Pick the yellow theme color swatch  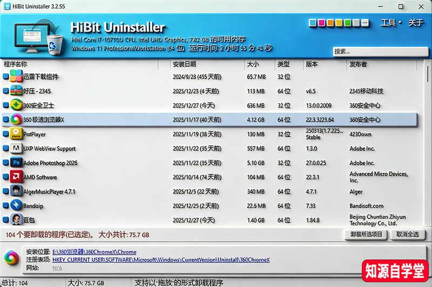(339, 23)
